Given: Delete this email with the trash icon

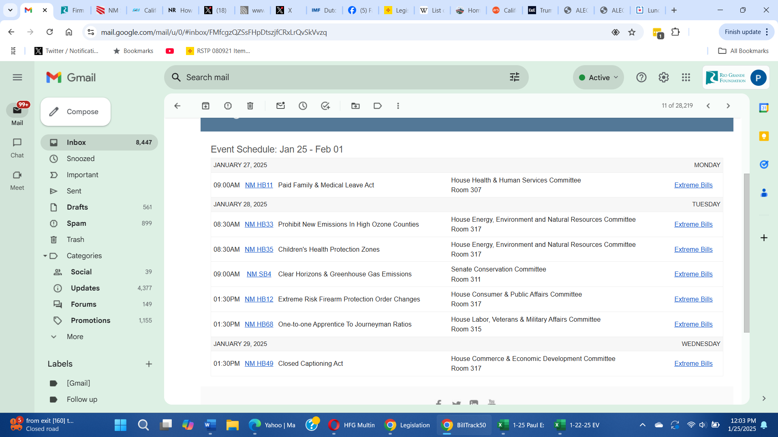Looking at the screenshot, I should point(250,106).
